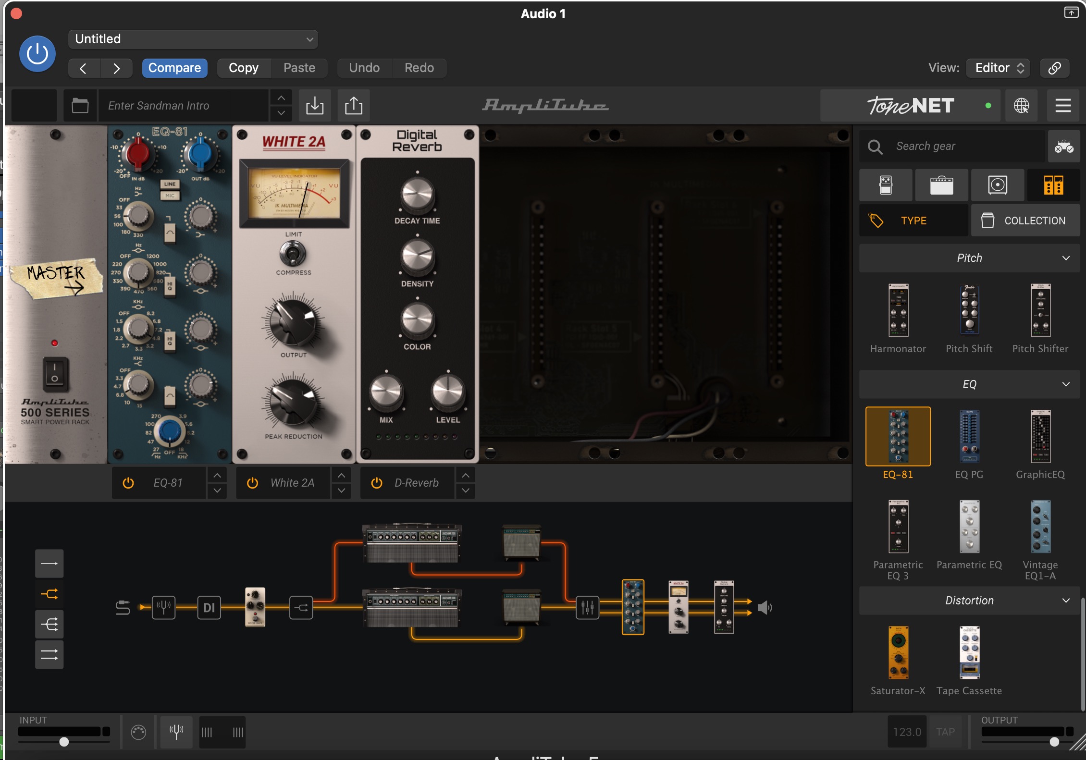1086x760 pixels.
Task: Click White 2A slot down chevron
Action: point(341,490)
